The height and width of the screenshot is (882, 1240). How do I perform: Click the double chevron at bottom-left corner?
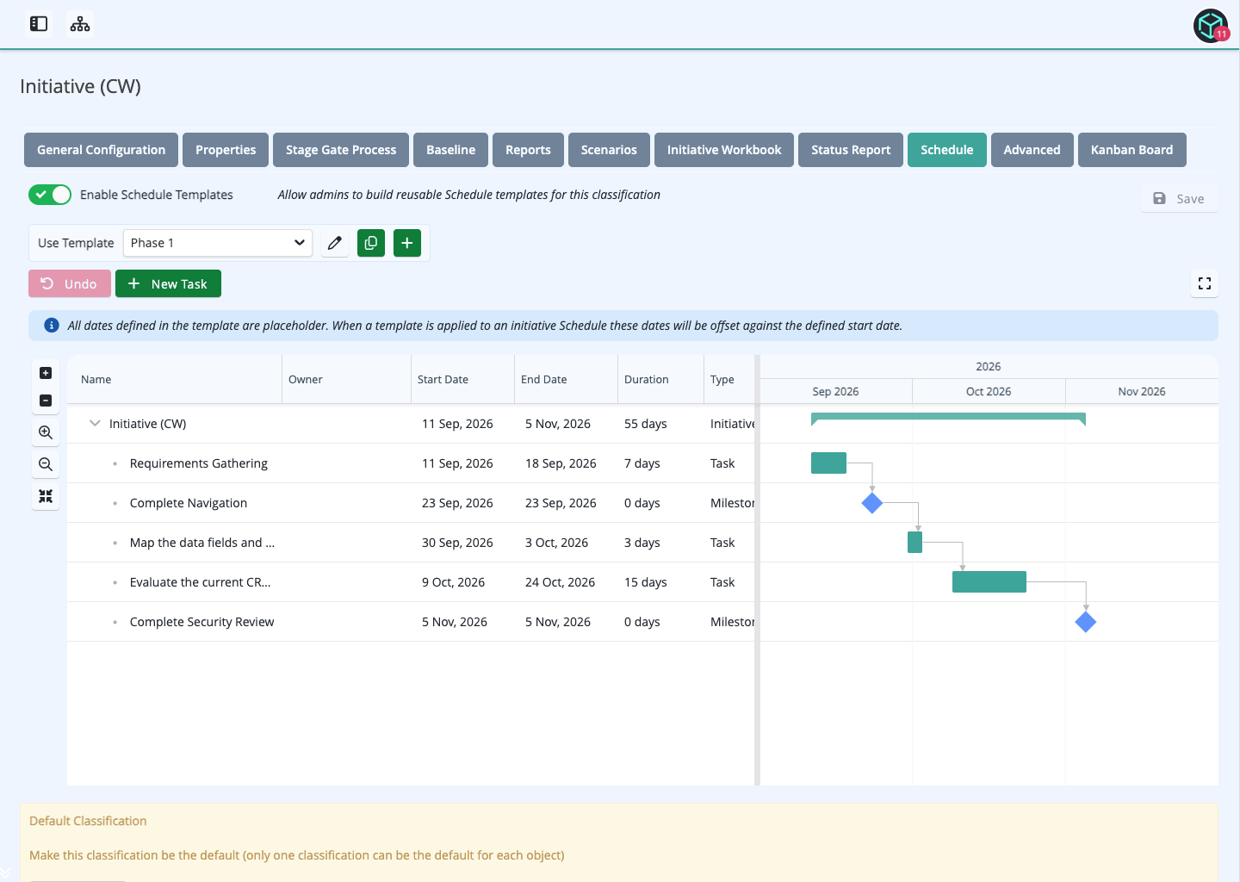coord(6,873)
